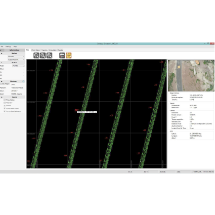Toggle the Puntos Base Referencia layer checkbox

pyautogui.click(x=5, y=111)
